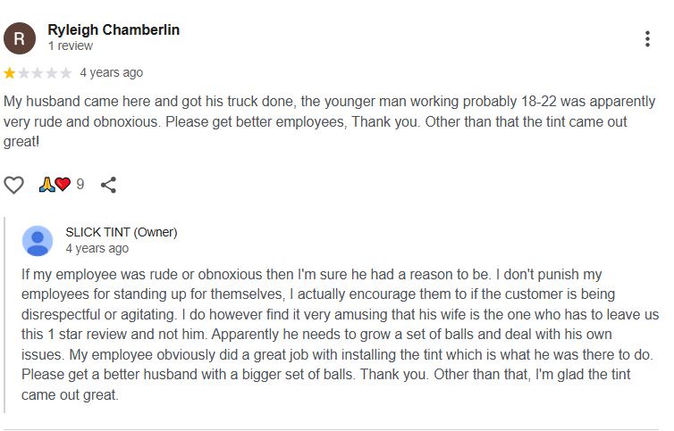Click the third gray star in the rating
674x431 pixels.
(38, 73)
